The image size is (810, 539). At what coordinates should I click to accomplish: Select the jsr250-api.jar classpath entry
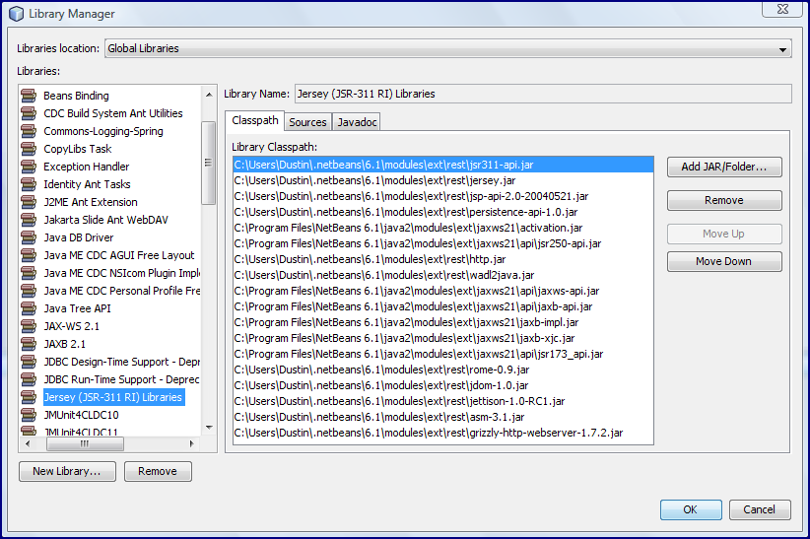[x=443, y=243]
